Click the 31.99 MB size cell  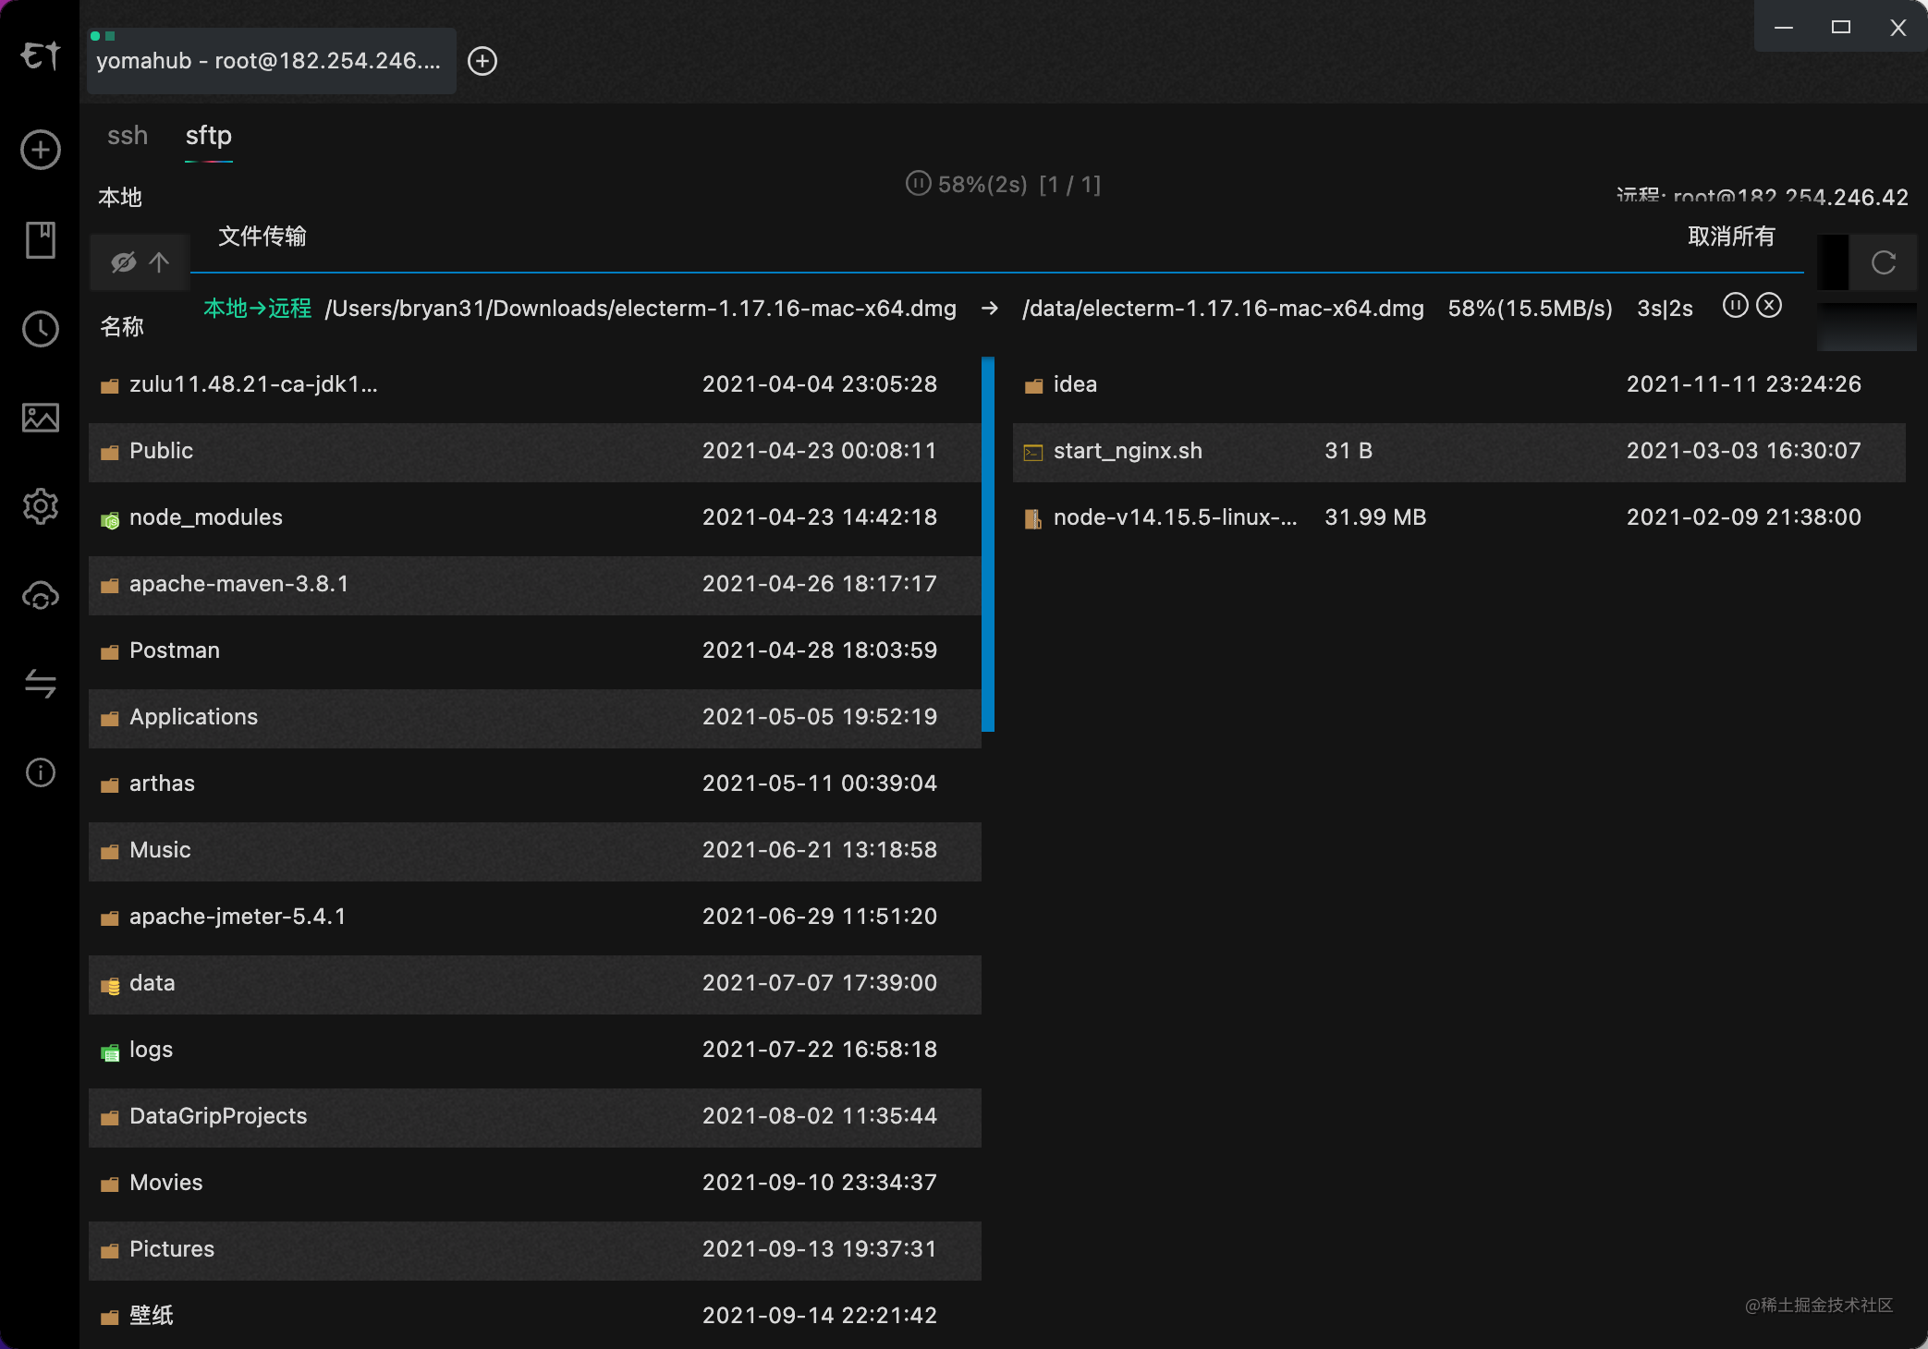point(1375,517)
